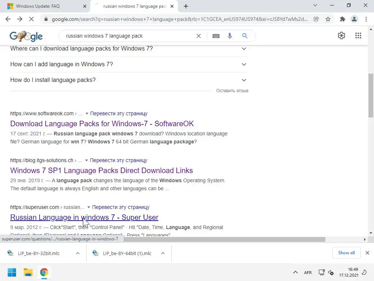Viewport: 374px width, 281px height.
Task: Go back to the previous page
Action: (8, 19)
